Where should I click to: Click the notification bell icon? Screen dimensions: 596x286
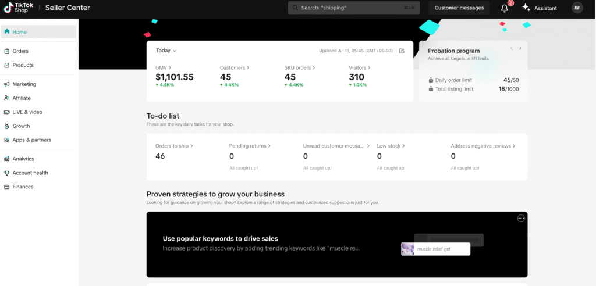pos(504,8)
